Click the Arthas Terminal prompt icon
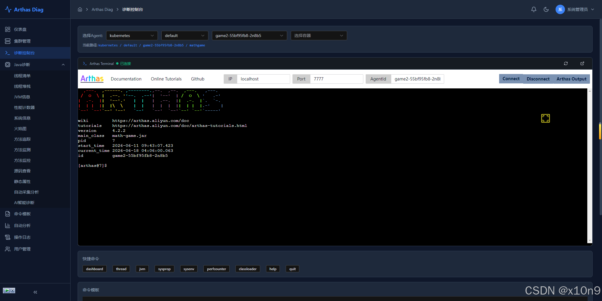The width and height of the screenshot is (602, 301). (x=85, y=63)
